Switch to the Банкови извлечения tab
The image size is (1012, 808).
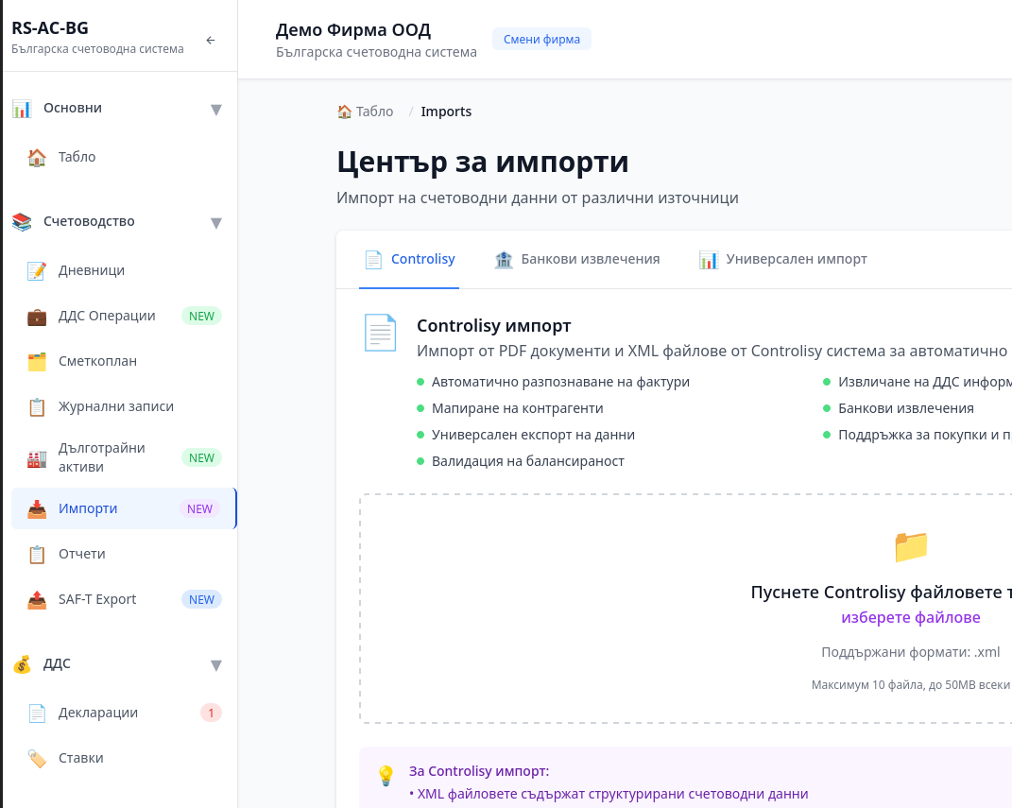[x=577, y=260]
